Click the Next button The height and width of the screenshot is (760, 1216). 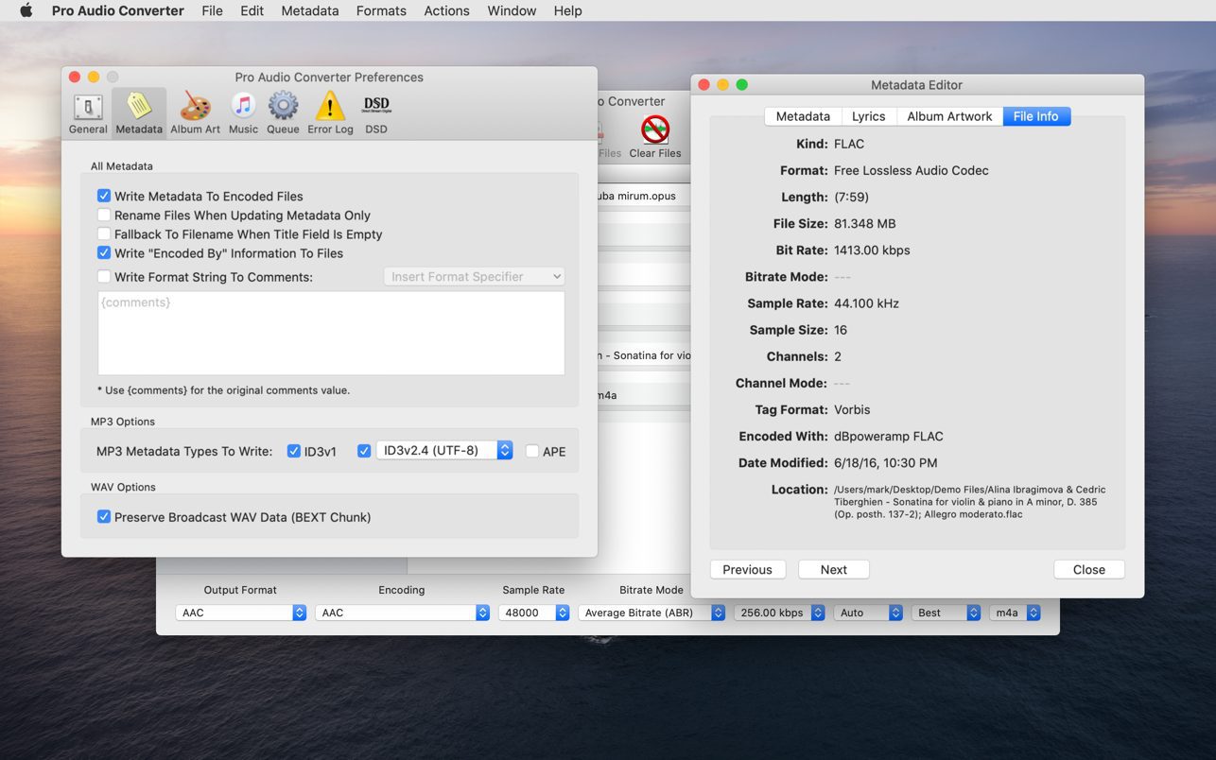pos(833,570)
